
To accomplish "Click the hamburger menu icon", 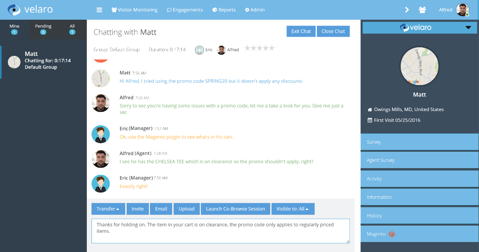I will 99,10.
